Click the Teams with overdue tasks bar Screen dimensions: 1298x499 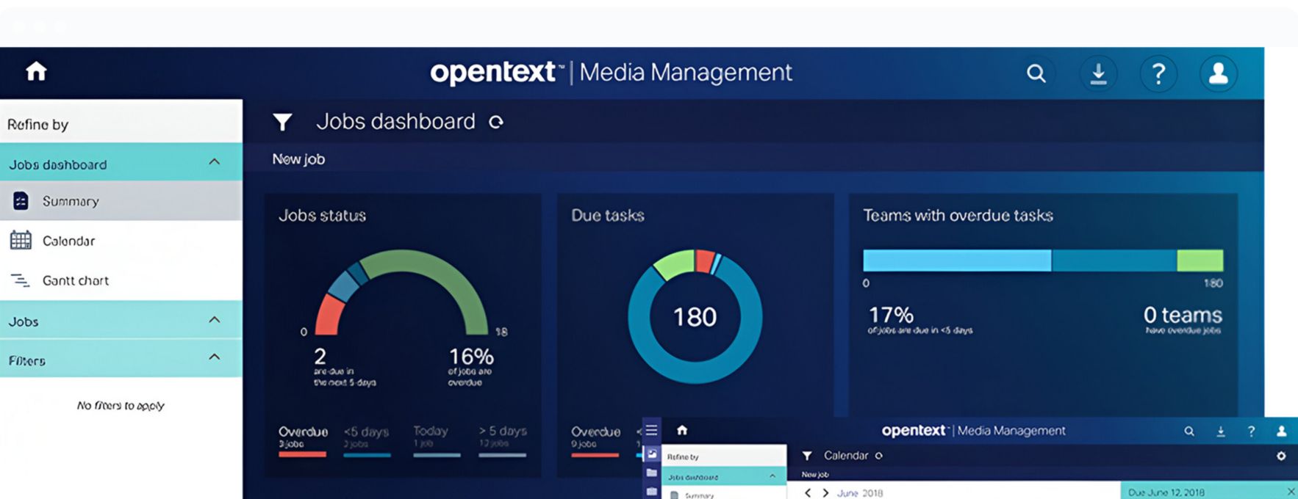coord(1042,261)
